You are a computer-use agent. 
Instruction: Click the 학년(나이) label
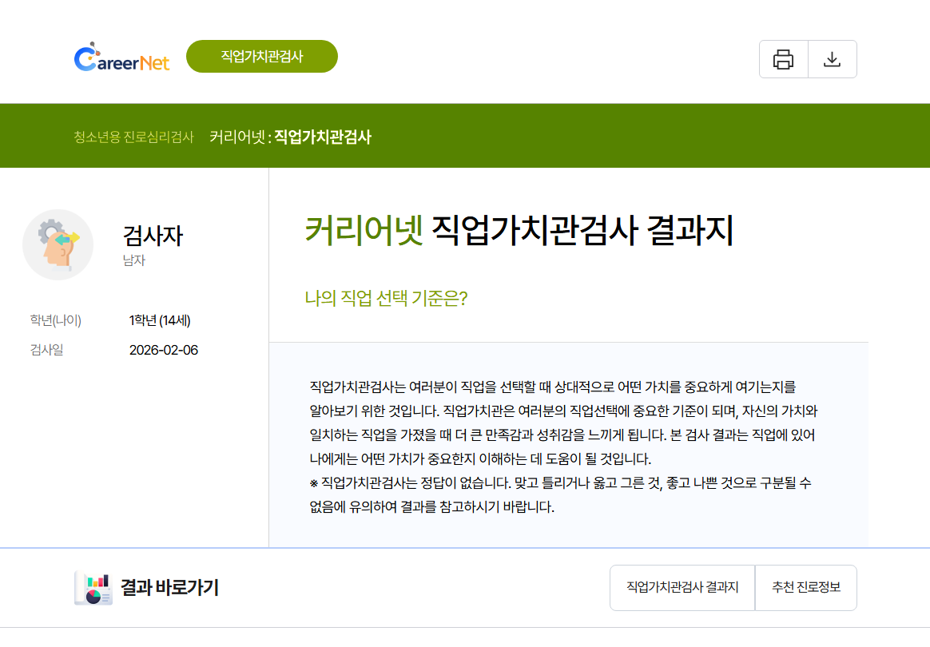point(55,320)
